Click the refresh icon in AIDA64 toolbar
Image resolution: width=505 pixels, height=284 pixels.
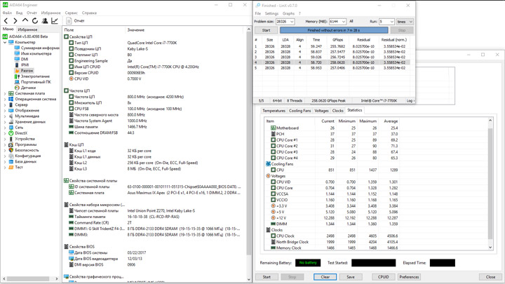tap(35, 21)
